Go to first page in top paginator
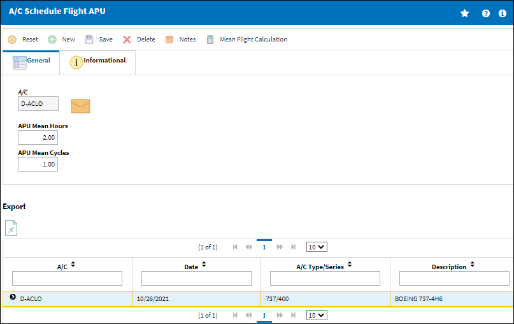The width and height of the screenshot is (514, 324). [235, 247]
